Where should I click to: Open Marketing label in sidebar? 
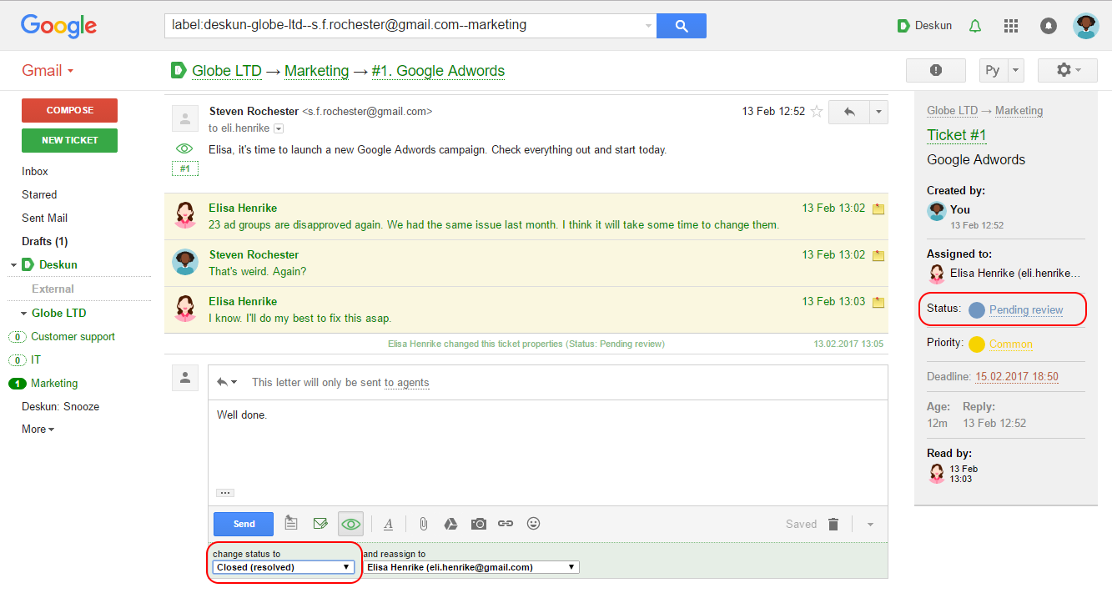pos(54,383)
